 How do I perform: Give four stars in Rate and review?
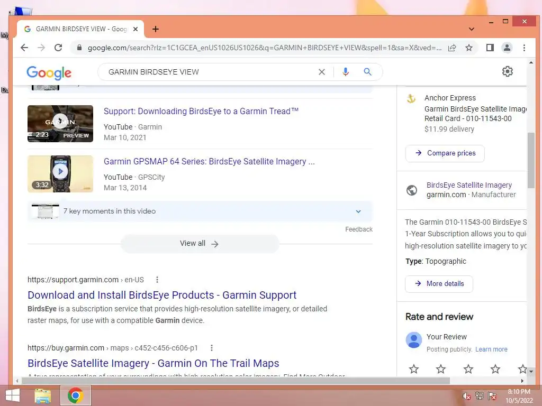point(495,369)
